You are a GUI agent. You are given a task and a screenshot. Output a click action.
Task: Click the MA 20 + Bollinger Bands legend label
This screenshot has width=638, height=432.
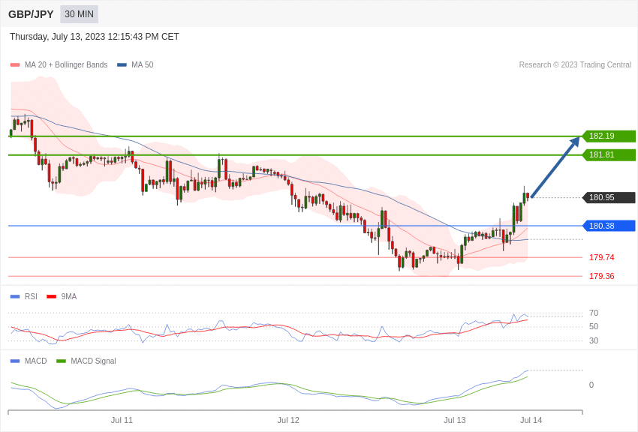click(66, 65)
